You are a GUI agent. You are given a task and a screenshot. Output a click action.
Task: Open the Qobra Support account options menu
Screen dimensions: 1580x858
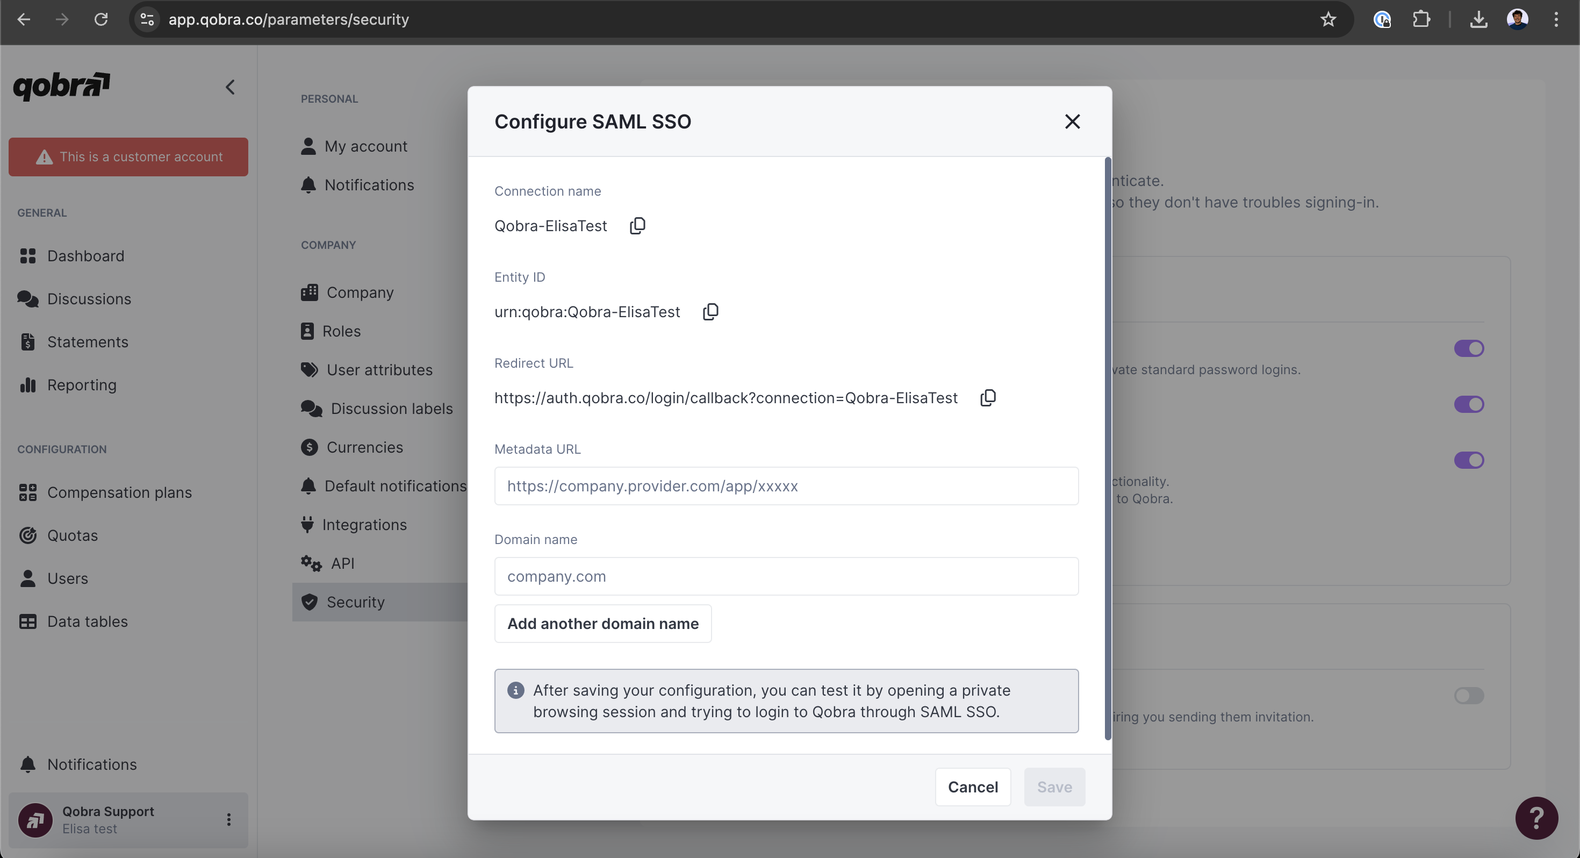coord(229,819)
